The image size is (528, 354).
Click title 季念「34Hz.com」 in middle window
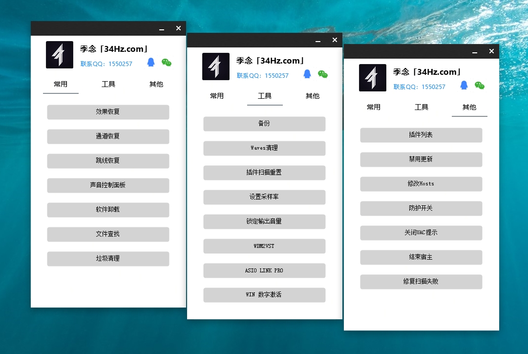tap(271, 61)
